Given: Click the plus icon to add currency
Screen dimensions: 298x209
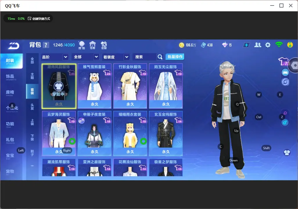Looking at the screenshot, I should [x=246, y=45].
